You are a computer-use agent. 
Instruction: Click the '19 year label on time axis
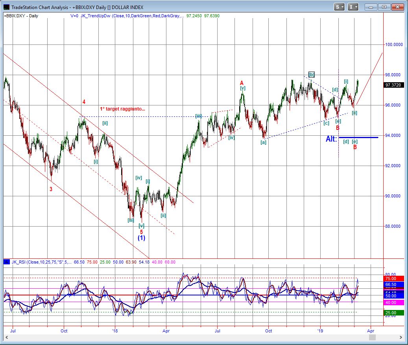point(320,331)
